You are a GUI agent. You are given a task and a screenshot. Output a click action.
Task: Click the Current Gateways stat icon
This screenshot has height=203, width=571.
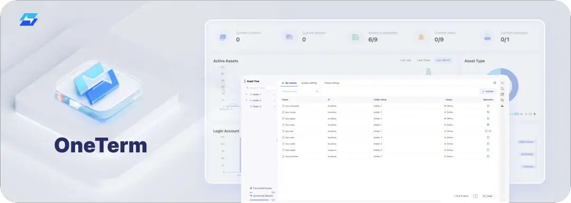(487, 37)
